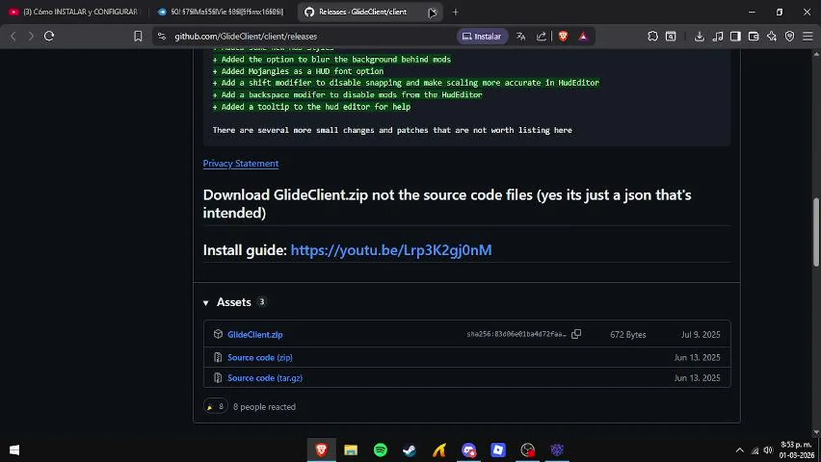Open the network Wi-Fi tray icon
This screenshot has width=821, height=462.
coord(754,450)
